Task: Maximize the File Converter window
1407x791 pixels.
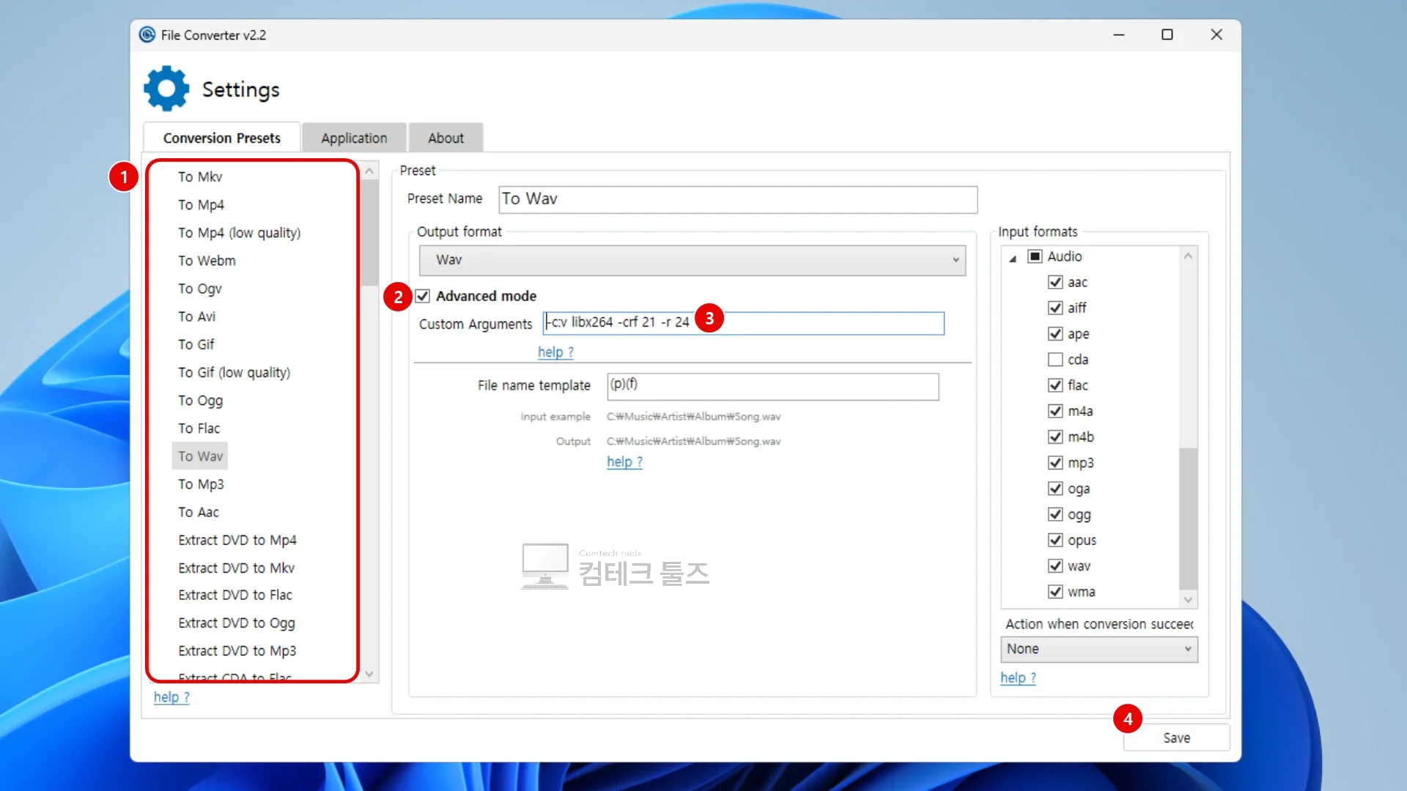Action: click(x=1167, y=34)
